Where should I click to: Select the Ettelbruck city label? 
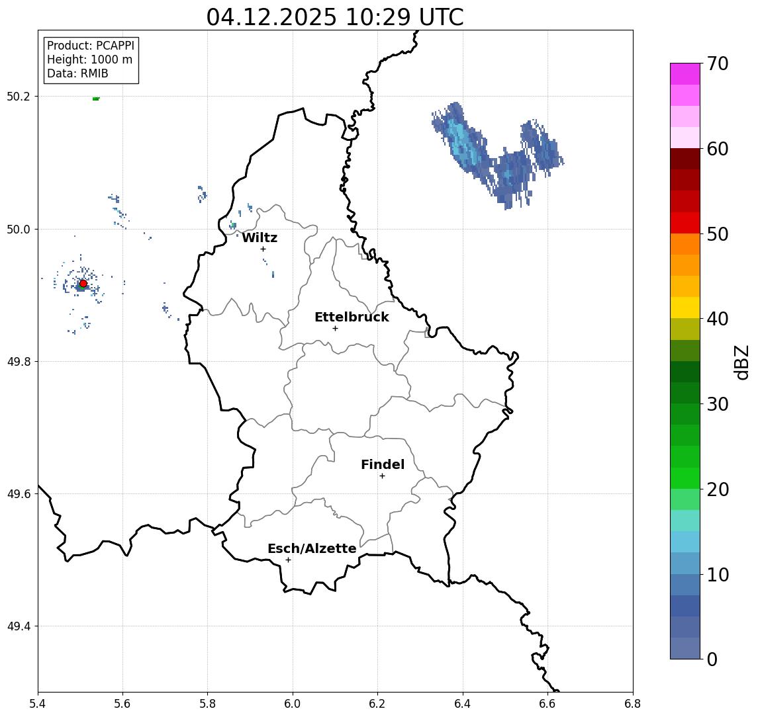pyautogui.click(x=352, y=317)
